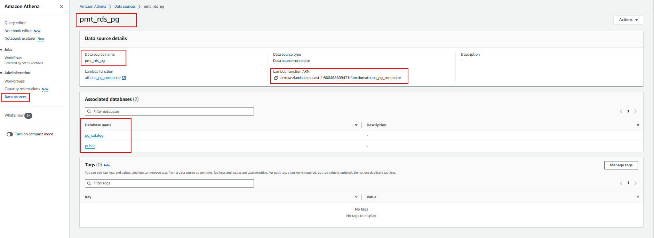This screenshot has height=238, width=654.
Task: Click the 'Data source connector' type value
Action: click(x=292, y=61)
